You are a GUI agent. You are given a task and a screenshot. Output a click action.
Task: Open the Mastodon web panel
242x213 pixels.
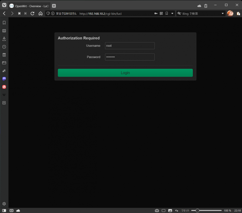tap(4, 79)
